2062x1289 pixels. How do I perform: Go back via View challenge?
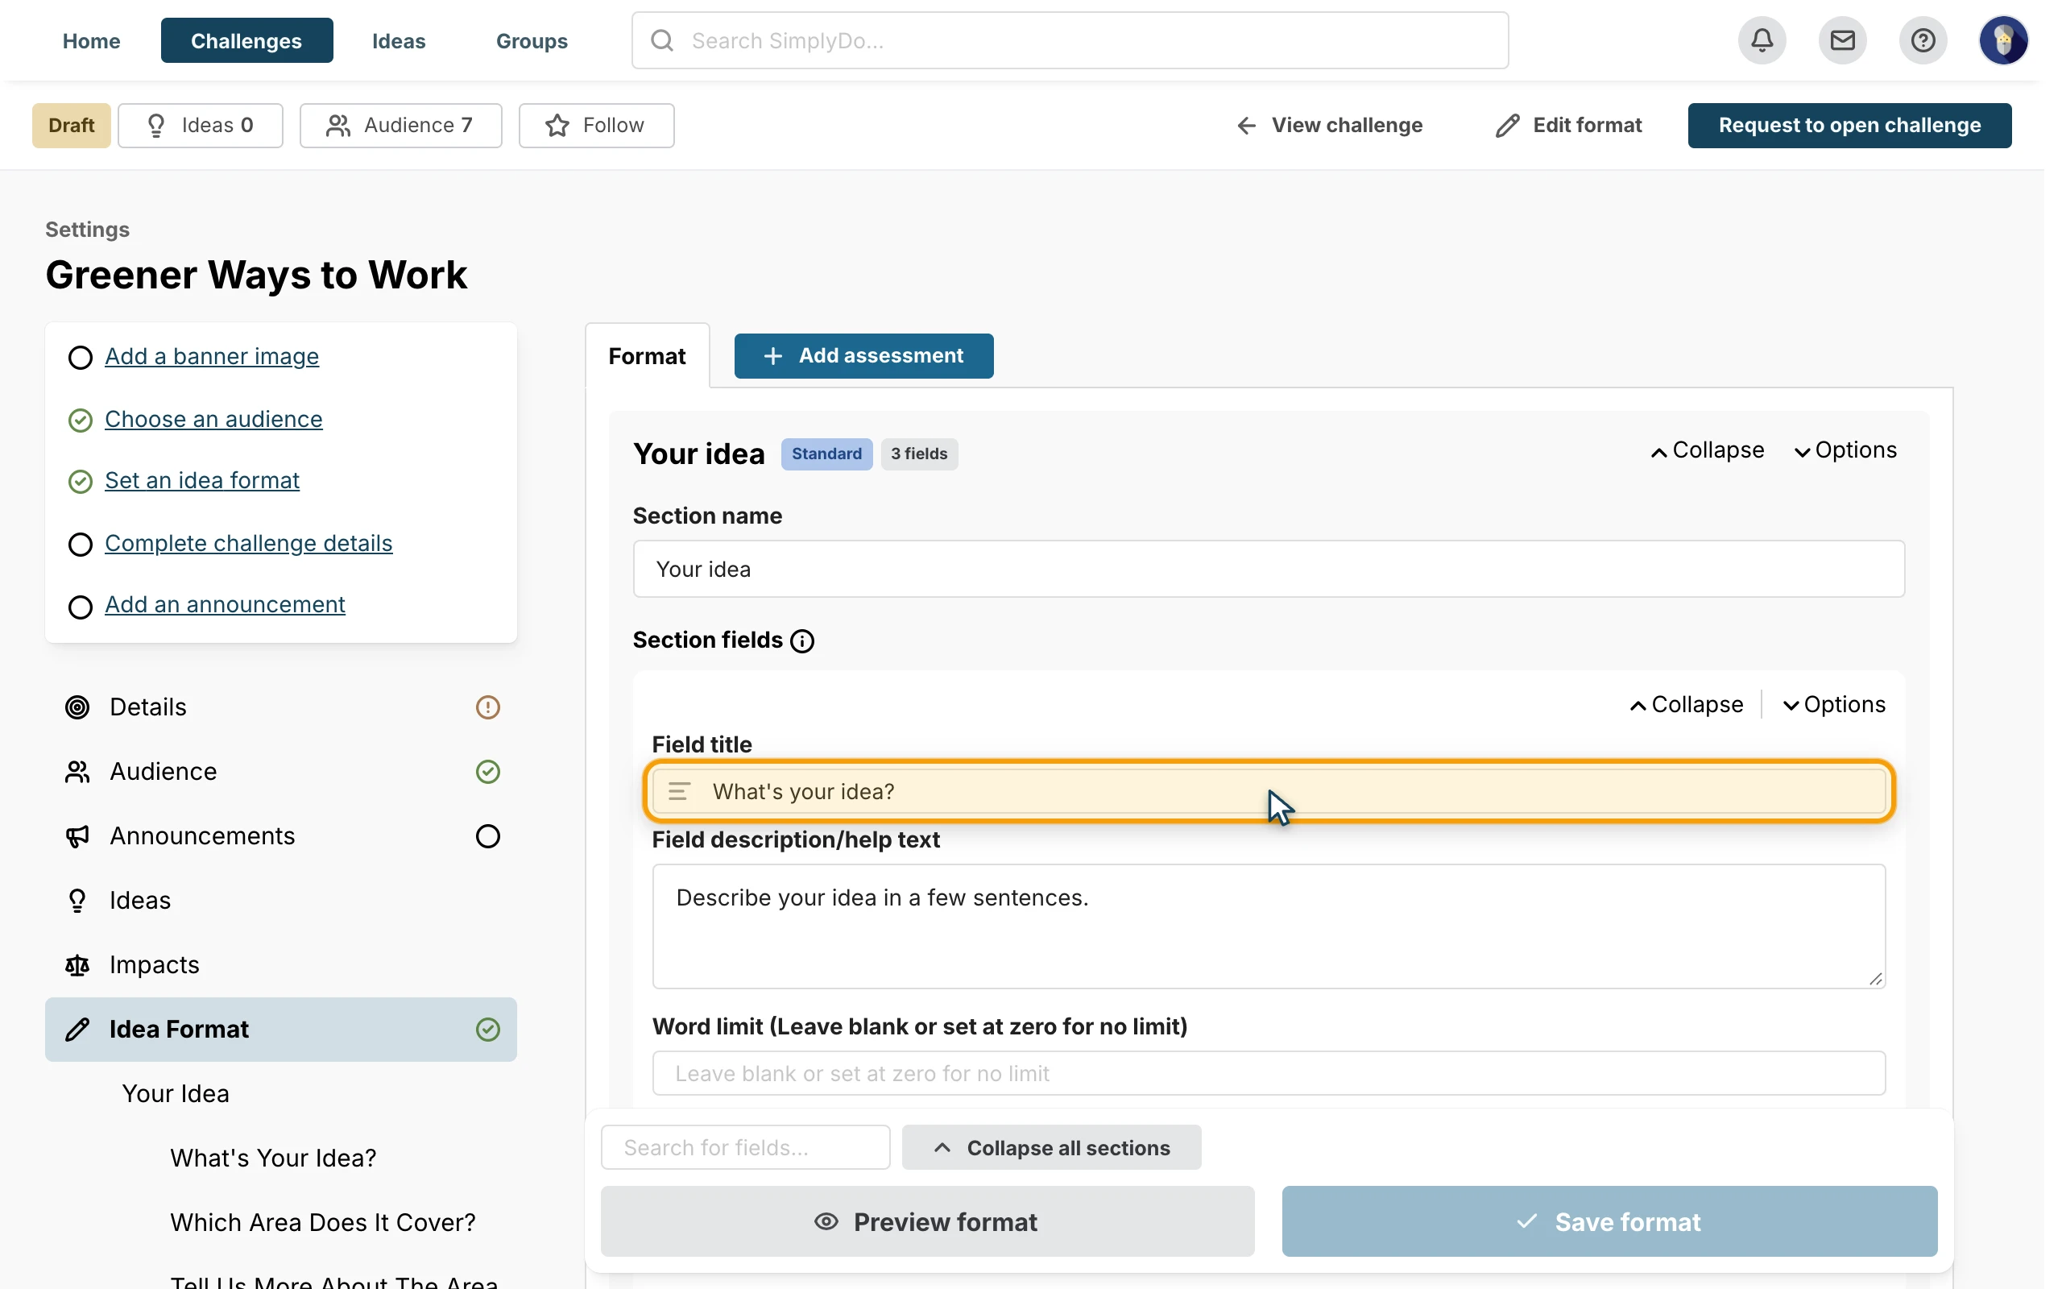1329,126
